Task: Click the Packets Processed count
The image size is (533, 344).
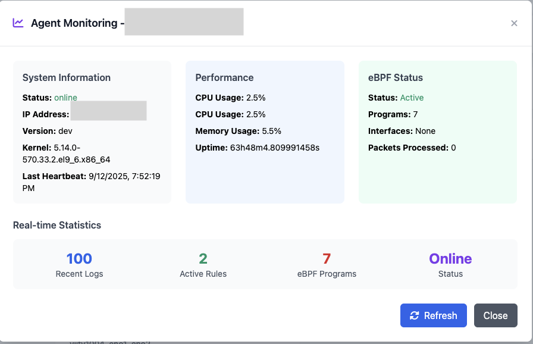Action: [x=453, y=148]
